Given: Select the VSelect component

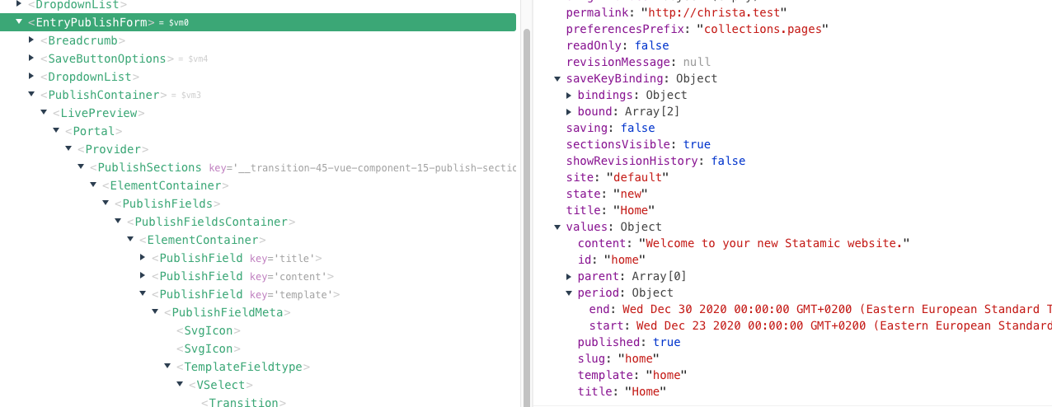Looking at the screenshot, I should (x=220, y=385).
